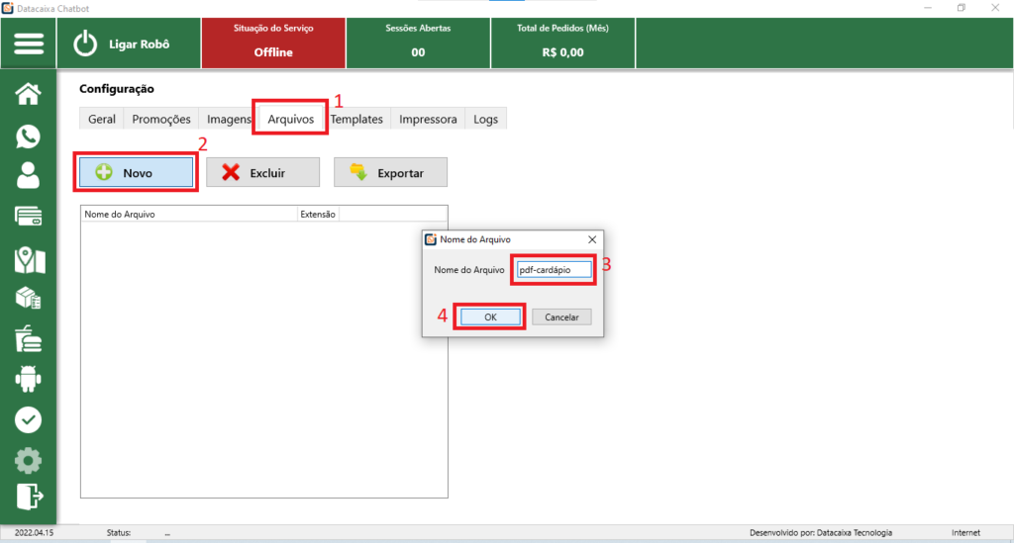This screenshot has height=543, width=1014.
Task: Click the Excluir button
Action: tap(262, 173)
